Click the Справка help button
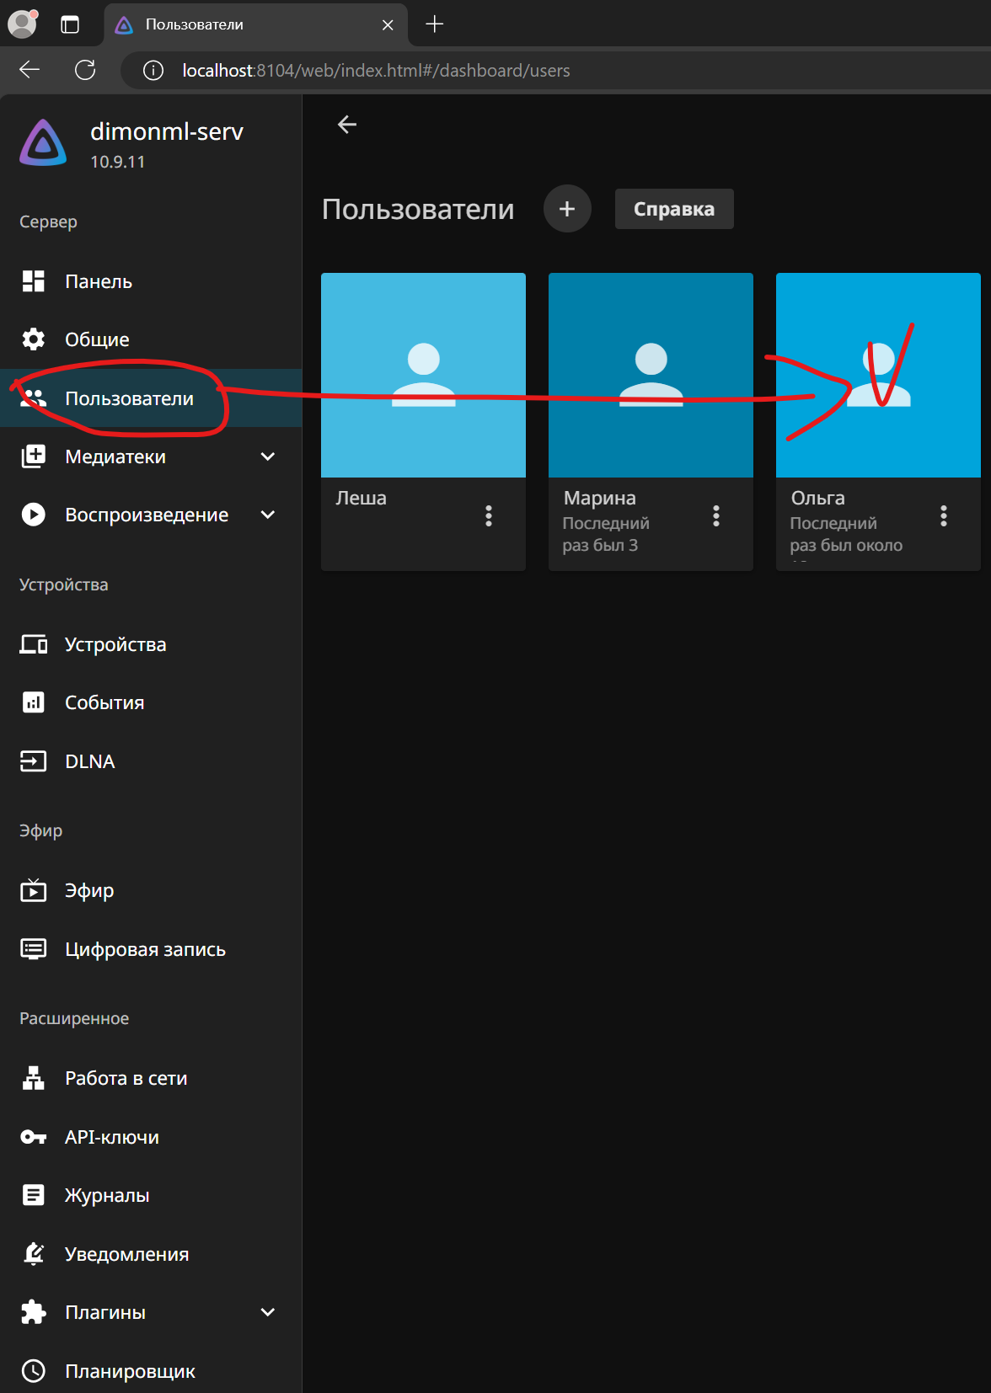The image size is (991, 1393). point(674,209)
